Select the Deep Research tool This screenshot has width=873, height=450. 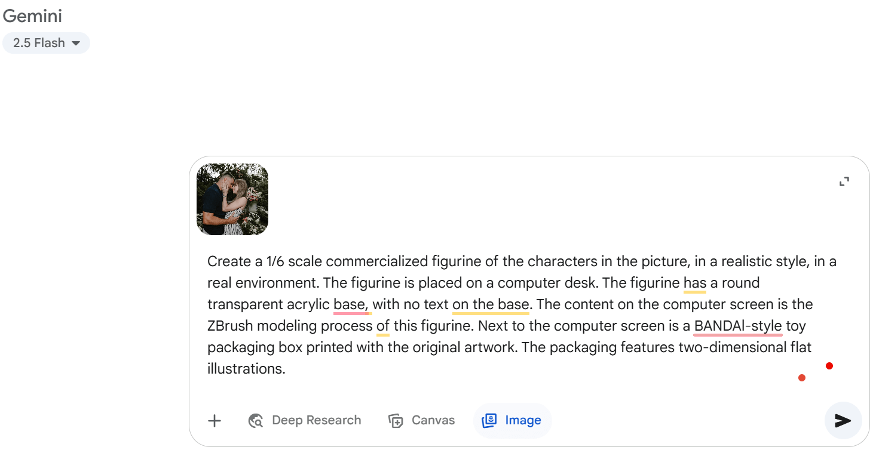pos(305,421)
